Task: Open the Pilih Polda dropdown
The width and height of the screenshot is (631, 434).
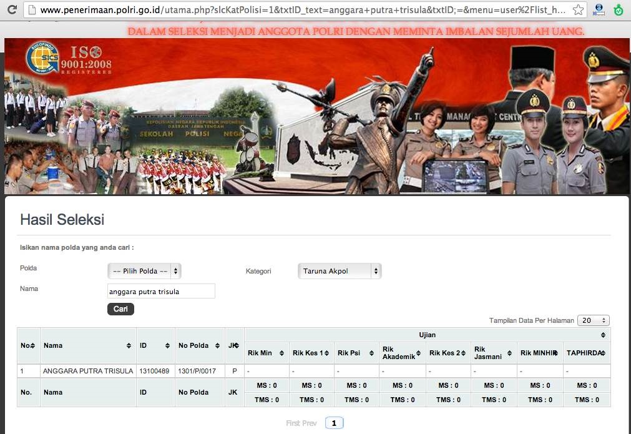Action: [144, 271]
